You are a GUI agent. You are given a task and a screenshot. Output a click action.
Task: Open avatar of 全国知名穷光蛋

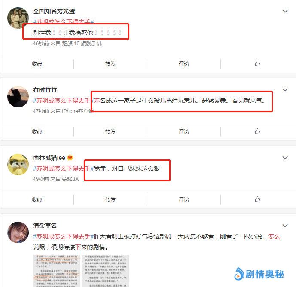18,18
